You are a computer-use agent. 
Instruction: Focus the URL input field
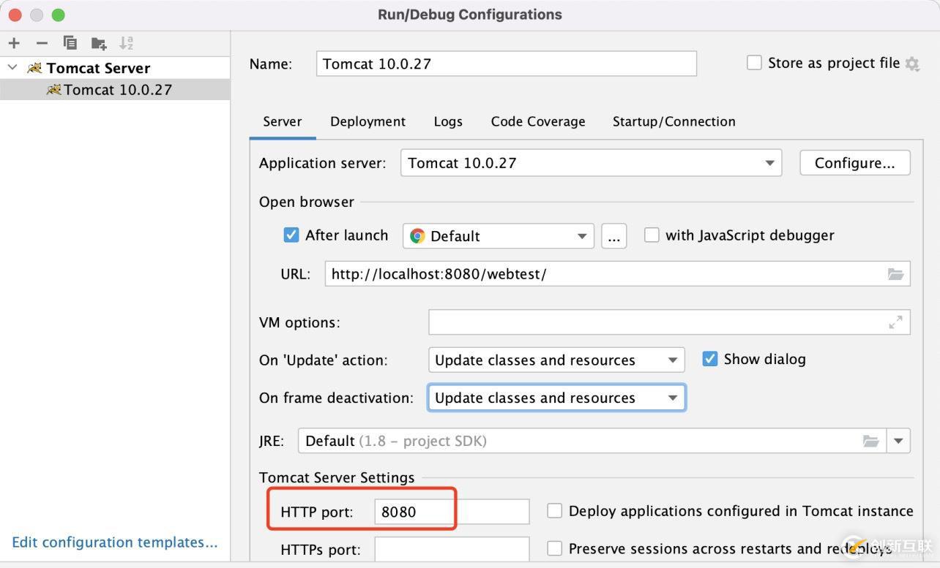[x=618, y=274]
